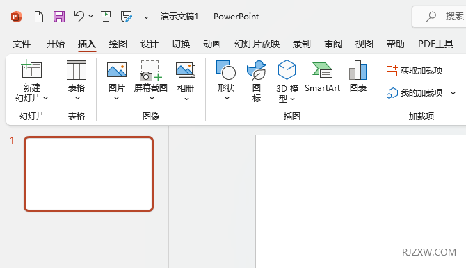Switch to the 绘图 tab
The height and width of the screenshot is (268, 466).
pos(118,44)
